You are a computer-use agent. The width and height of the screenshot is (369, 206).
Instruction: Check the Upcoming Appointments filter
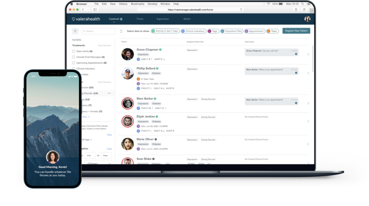(x=74, y=63)
